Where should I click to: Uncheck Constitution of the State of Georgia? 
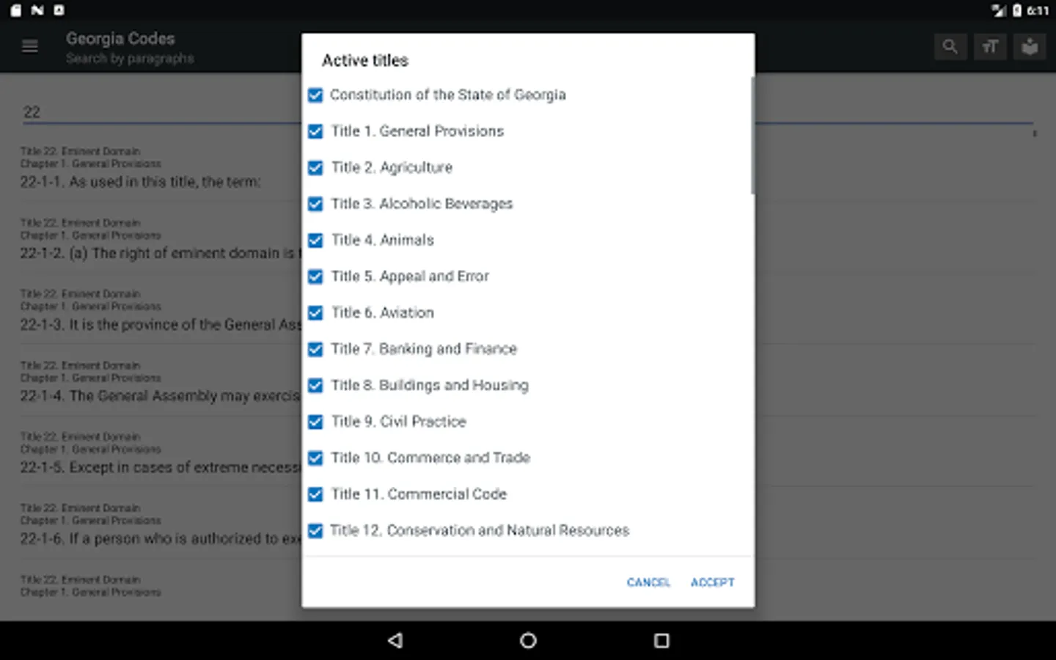[x=315, y=95]
